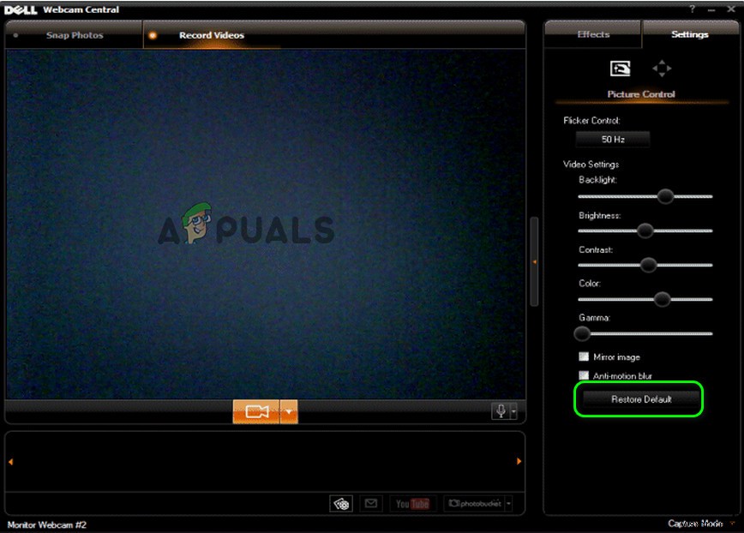Screen dimensions: 744x533
Task: Click the microphone icon
Action: point(501,411)
